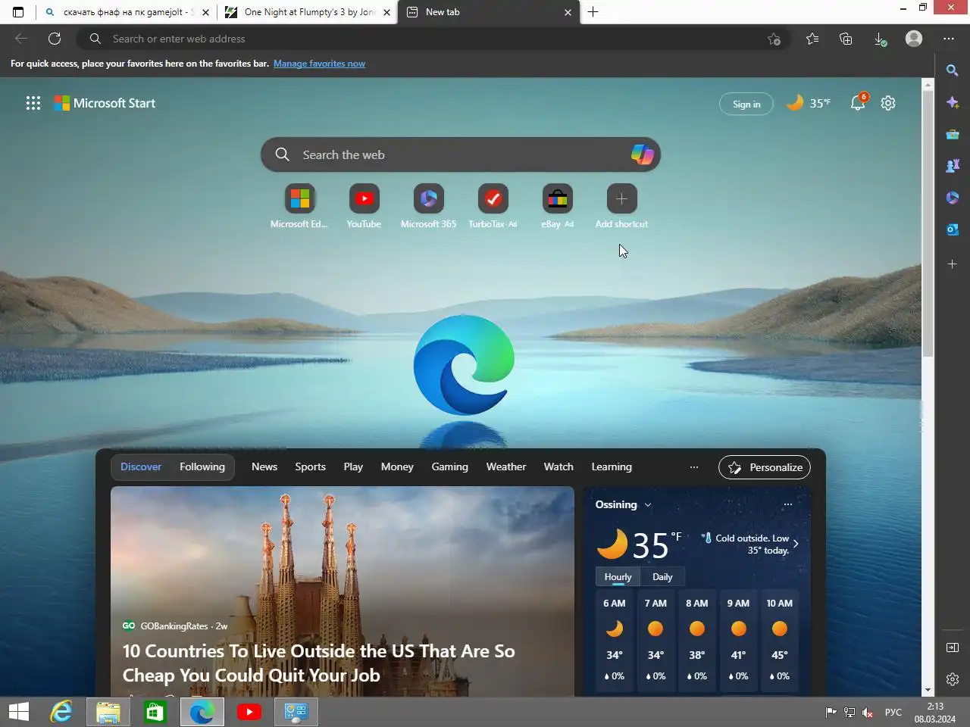Open the Favorites list icon

click(812, 39)
